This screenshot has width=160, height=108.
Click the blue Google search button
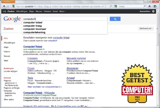click(x=115, y=19)
